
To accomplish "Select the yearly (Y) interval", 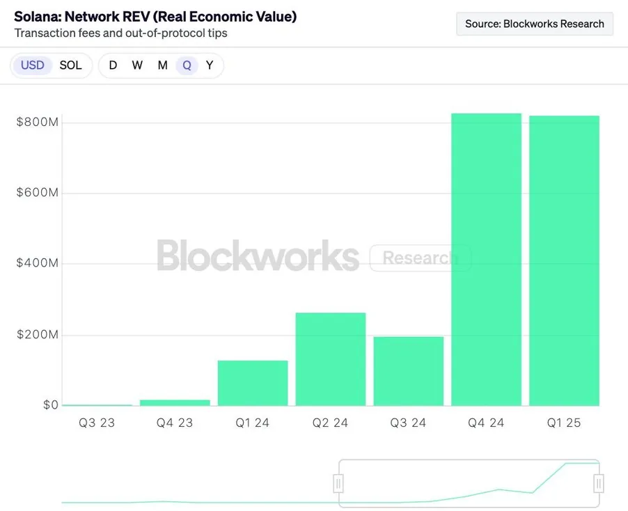I will pyautogui.click(x=210, y=65).
